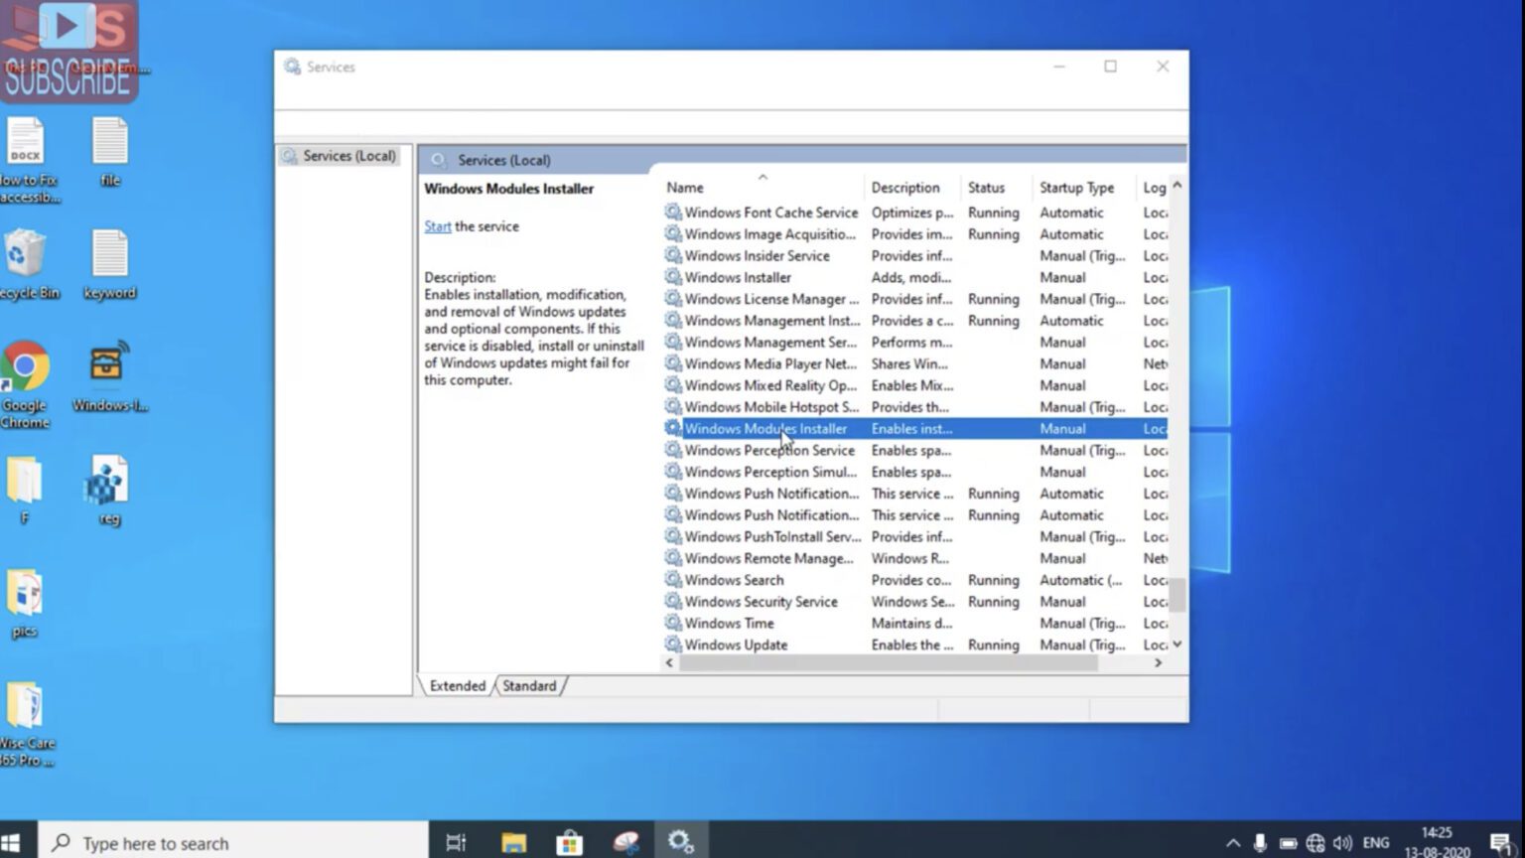Click Automatic startup of Font Cache Service
This screenshot has width=1525, height=858.
1071,213
